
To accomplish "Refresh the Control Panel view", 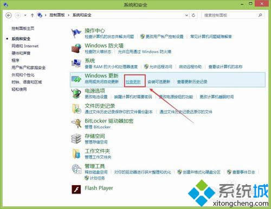I will pos(193,15).
